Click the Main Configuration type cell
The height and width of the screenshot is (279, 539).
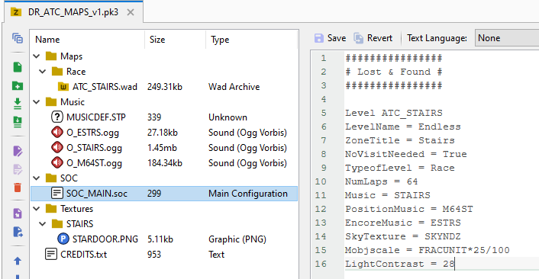coord(248,194)
